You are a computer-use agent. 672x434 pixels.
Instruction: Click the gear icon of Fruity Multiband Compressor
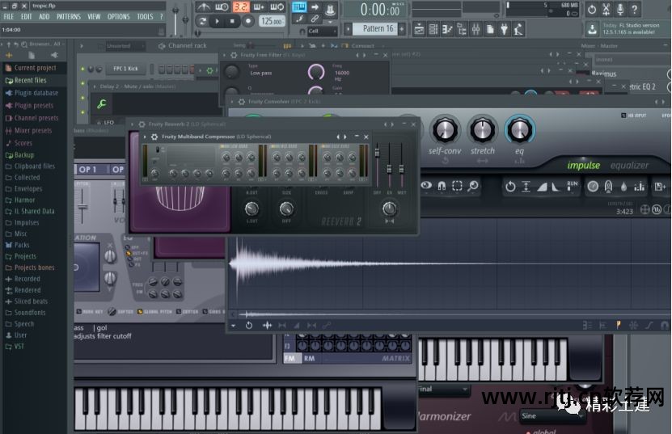[x=154, y=137]
